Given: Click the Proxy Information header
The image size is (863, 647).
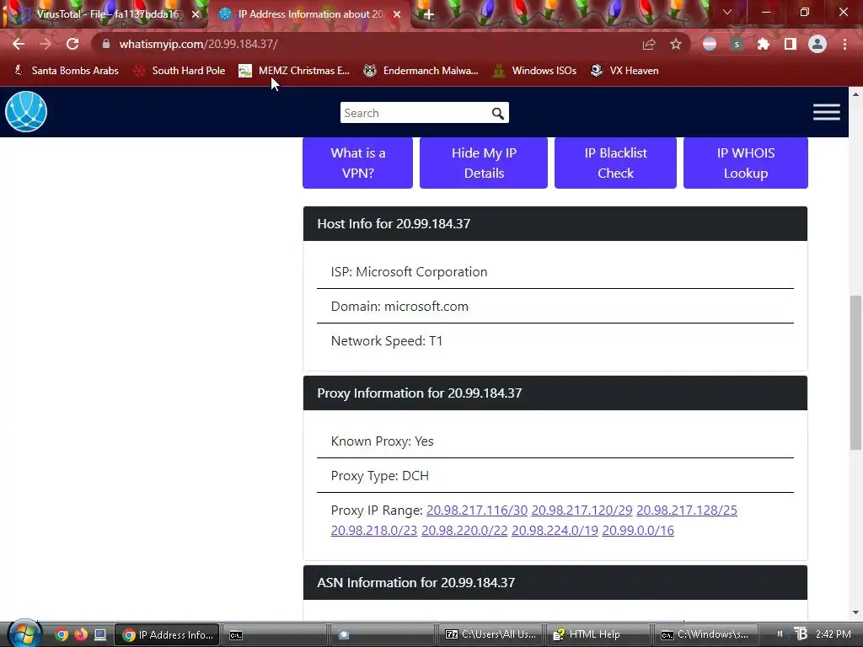Looking at the screenshot, I should coord(555,393).
